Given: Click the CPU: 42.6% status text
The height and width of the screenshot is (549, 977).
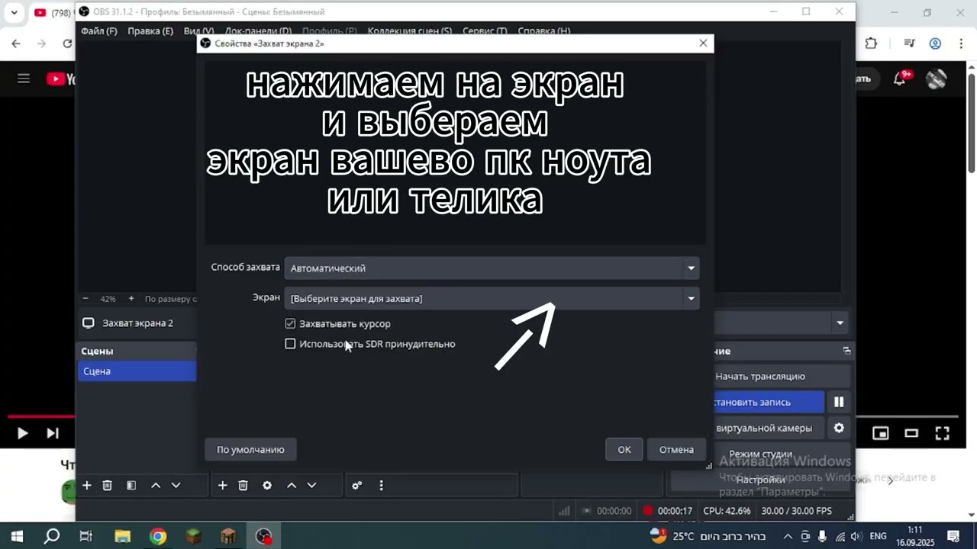Looking at the screenshot, I should tap(727, 511).
